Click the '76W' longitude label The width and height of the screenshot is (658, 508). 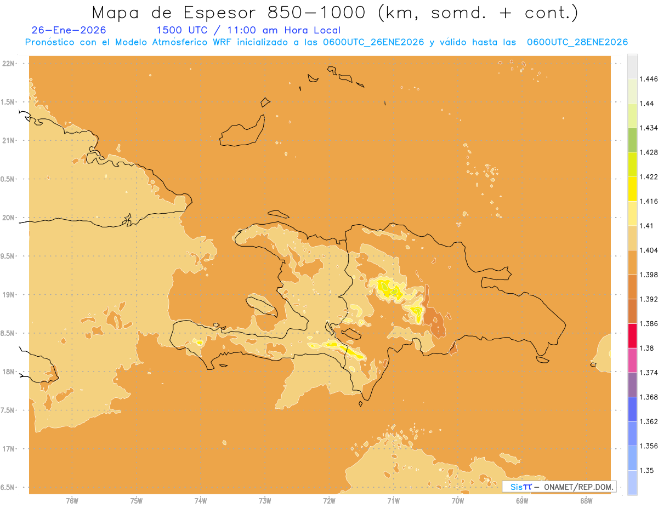[72, 501]
